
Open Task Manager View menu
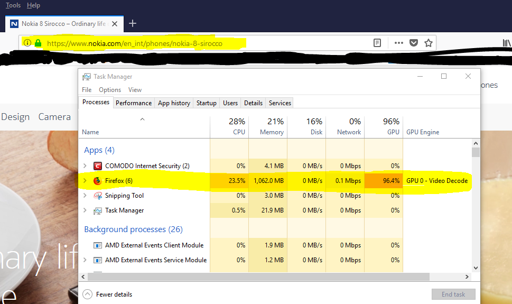point(135,89)
